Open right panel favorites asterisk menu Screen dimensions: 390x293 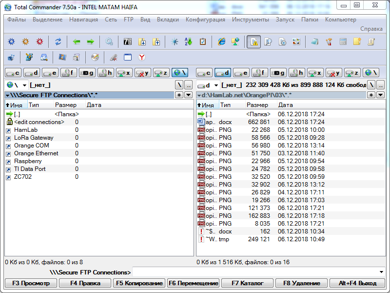tap(371, 95)
